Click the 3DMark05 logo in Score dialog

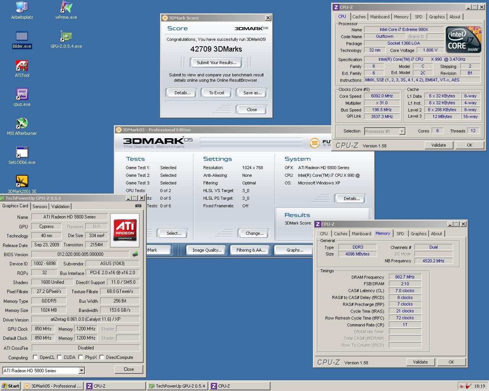(251, 28)
